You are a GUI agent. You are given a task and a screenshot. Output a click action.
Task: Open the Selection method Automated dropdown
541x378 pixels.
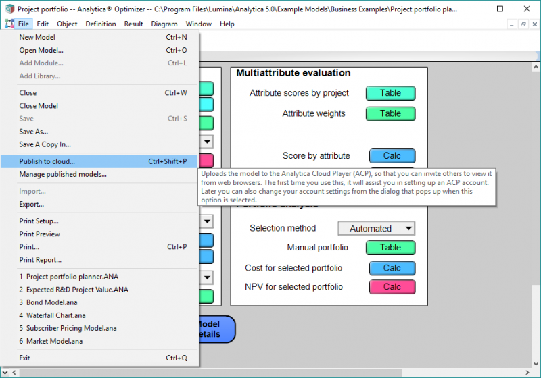click(x=377, y=229)
